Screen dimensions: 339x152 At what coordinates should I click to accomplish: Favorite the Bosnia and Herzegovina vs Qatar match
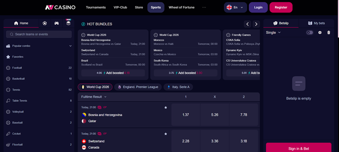166,107
